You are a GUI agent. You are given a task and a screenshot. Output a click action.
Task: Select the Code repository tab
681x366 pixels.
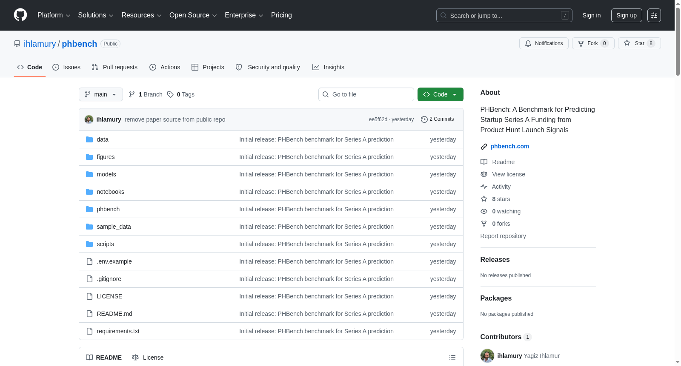[x=30, y=67]
